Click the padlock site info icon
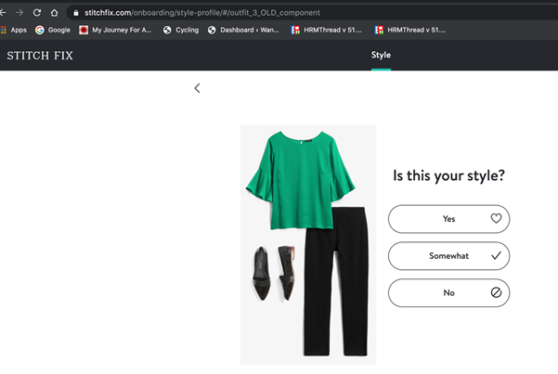The height and width of the screenshot is (374, 558). [76, 13]
